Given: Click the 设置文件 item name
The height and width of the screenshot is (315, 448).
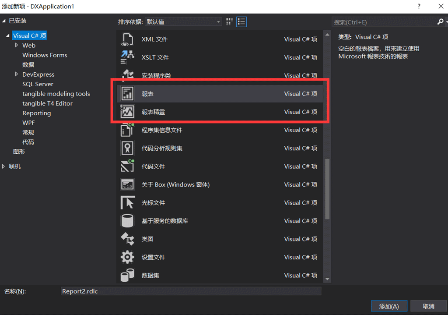Looking at the screenshot, I should [x=153, y=257].
